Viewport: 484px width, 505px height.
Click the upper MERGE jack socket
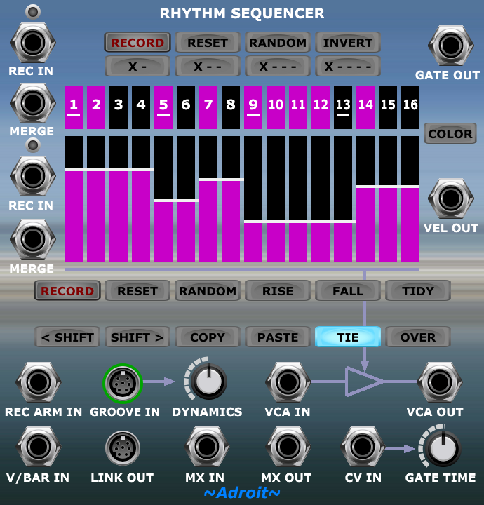tap(32, 103)
